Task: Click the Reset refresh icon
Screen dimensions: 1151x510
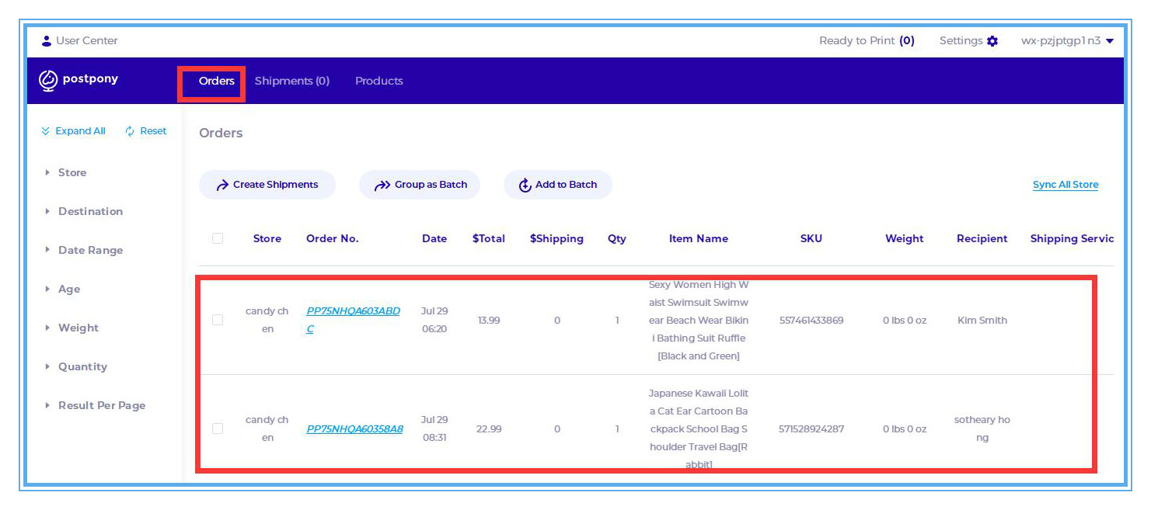Action: click(129, 130)
